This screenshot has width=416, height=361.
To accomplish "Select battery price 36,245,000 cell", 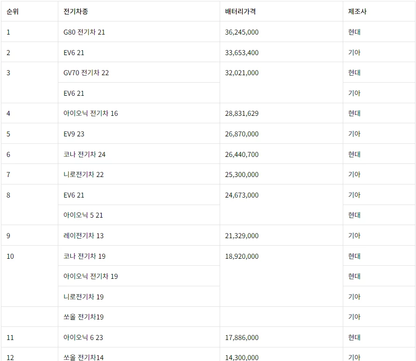I will coord(281,32).
